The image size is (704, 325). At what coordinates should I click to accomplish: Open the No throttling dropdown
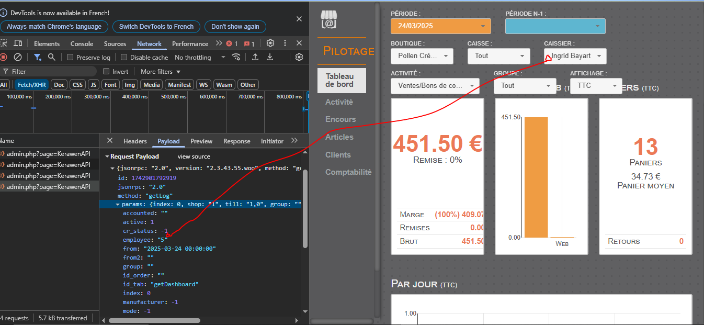pyautogui.click(x=200, y=58)
